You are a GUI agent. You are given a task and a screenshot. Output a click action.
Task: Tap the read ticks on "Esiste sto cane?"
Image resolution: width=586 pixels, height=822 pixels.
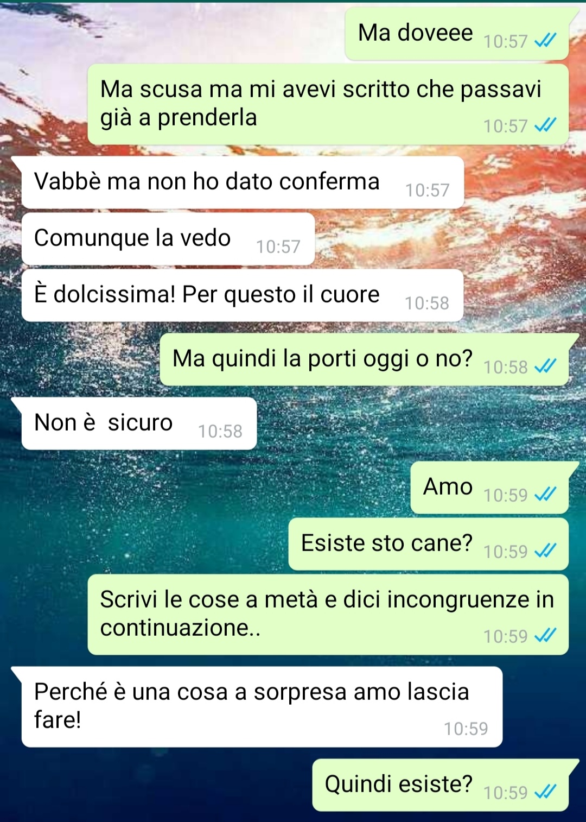pos(545,551)
